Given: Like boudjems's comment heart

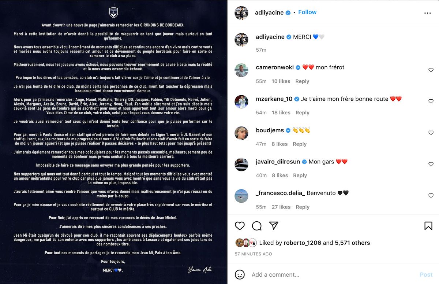Looking at the screenshot, I should click(431, 133).
